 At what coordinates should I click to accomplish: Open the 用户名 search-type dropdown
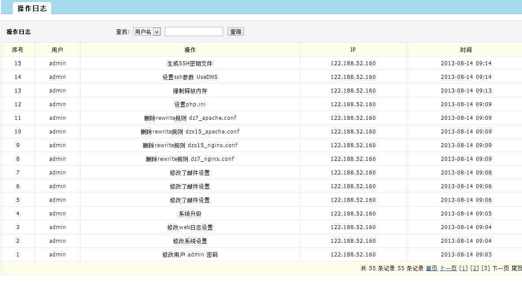147,32
